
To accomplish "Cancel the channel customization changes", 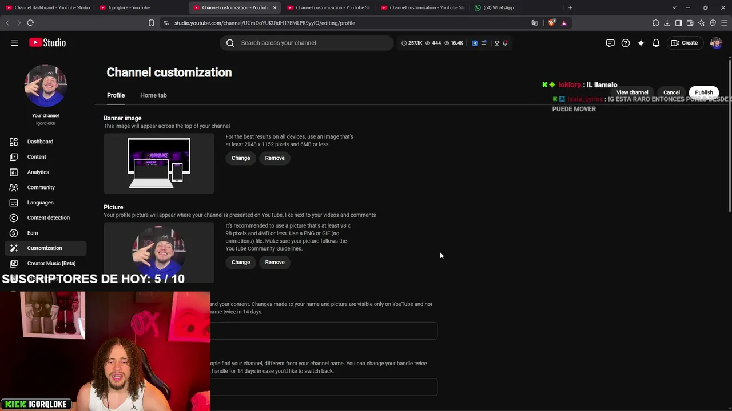I will (x=671, y=92).
